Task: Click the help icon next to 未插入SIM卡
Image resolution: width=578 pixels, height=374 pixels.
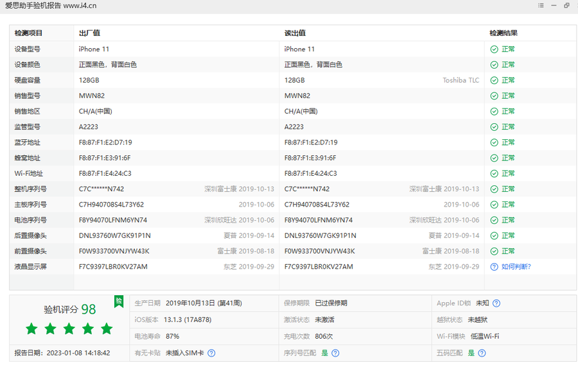Action: 211,353
